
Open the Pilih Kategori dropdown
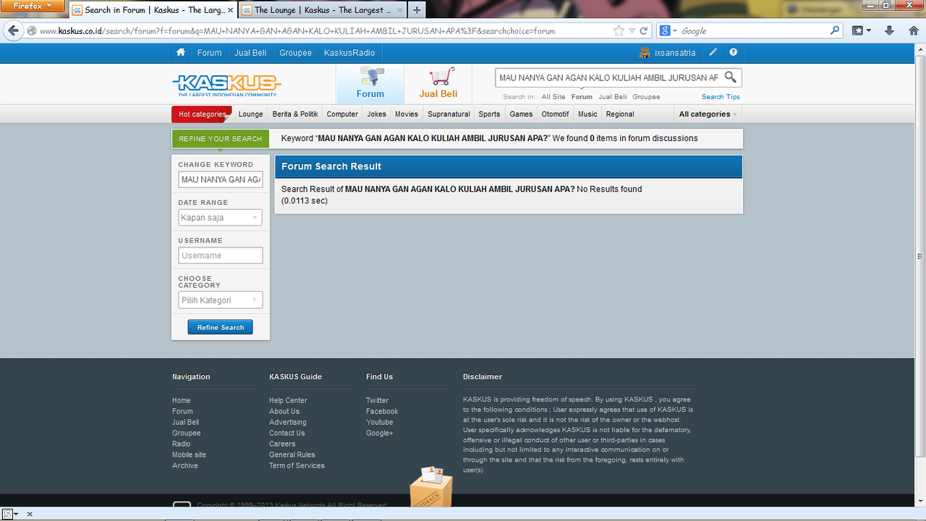[x=221, y=300]
